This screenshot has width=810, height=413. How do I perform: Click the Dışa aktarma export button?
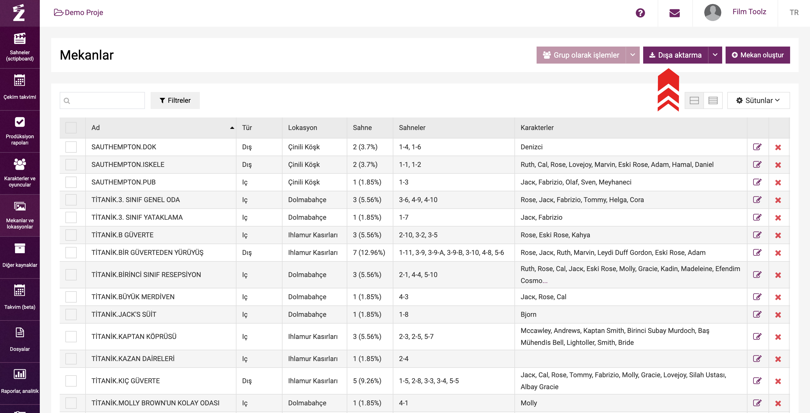(675, 55)
